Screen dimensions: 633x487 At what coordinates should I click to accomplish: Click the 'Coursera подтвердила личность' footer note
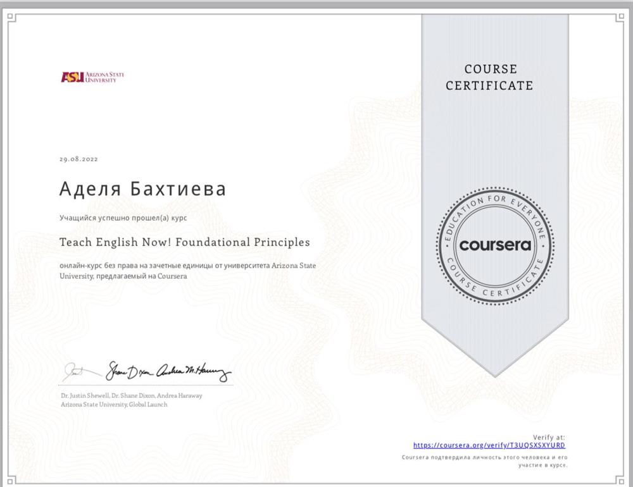pos(484,460)
